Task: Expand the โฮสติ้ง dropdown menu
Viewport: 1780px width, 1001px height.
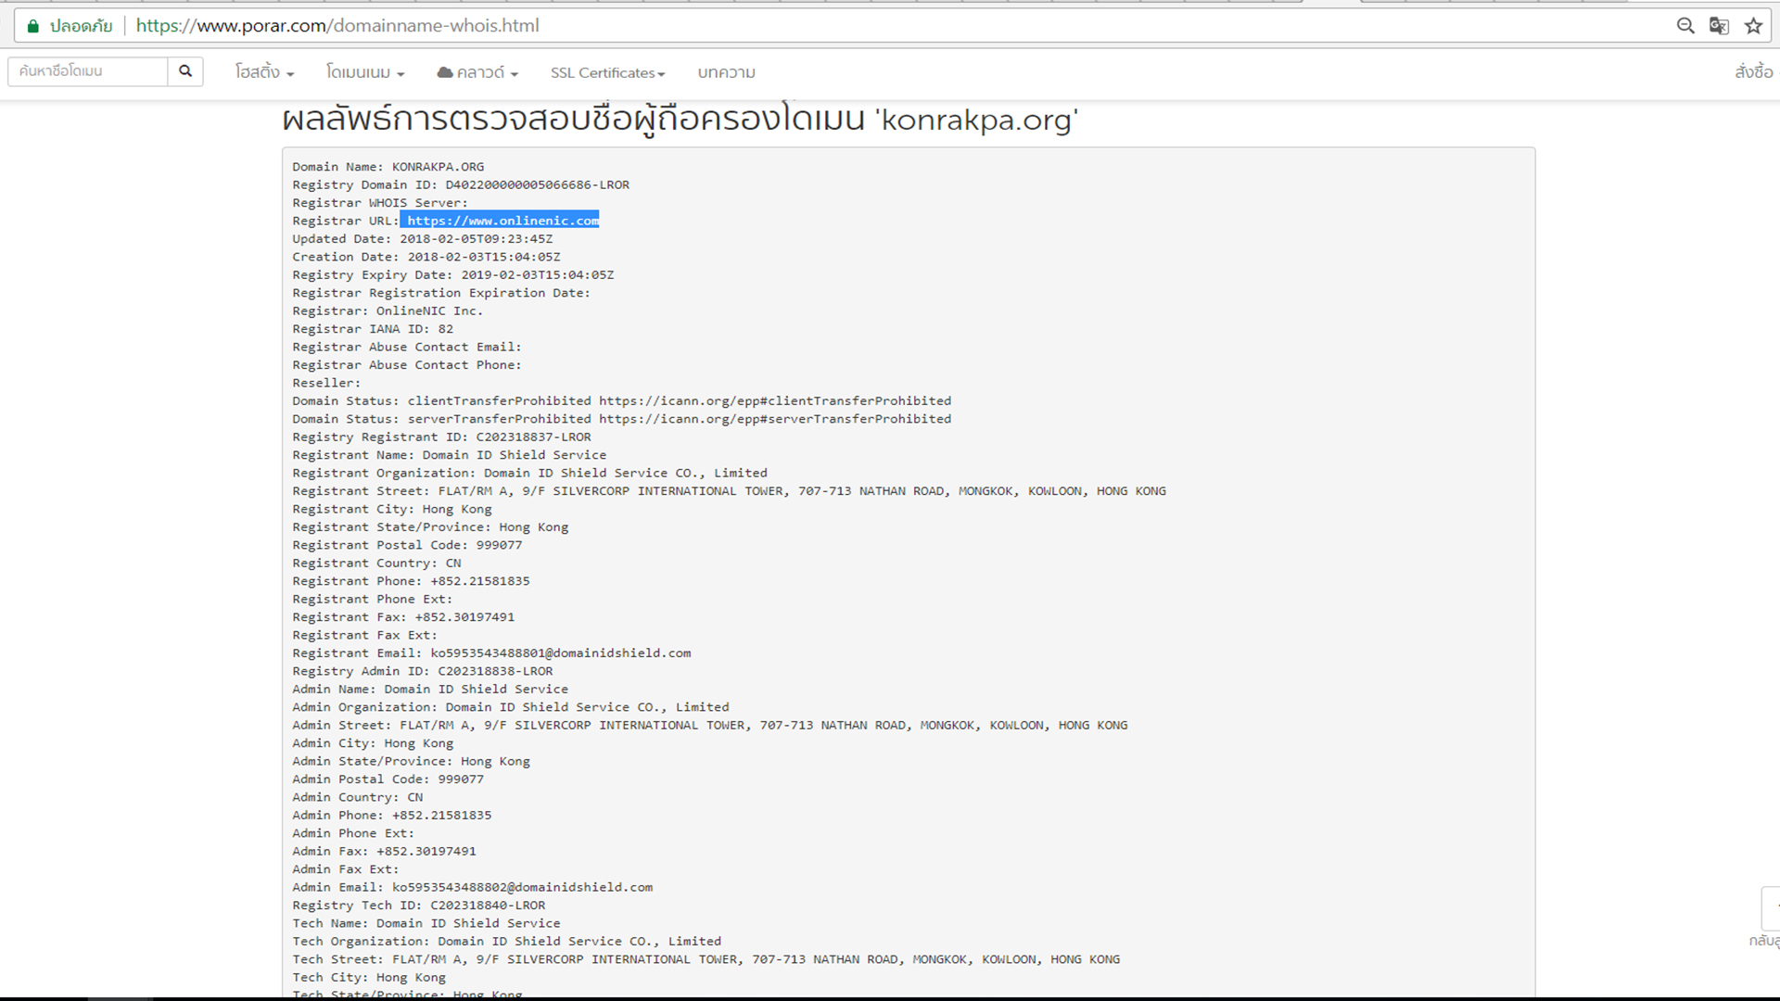Action: pos(264,72)
